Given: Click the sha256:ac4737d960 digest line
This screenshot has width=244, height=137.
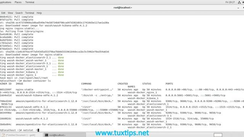Looking at the screenshot, I should [55, 23].
